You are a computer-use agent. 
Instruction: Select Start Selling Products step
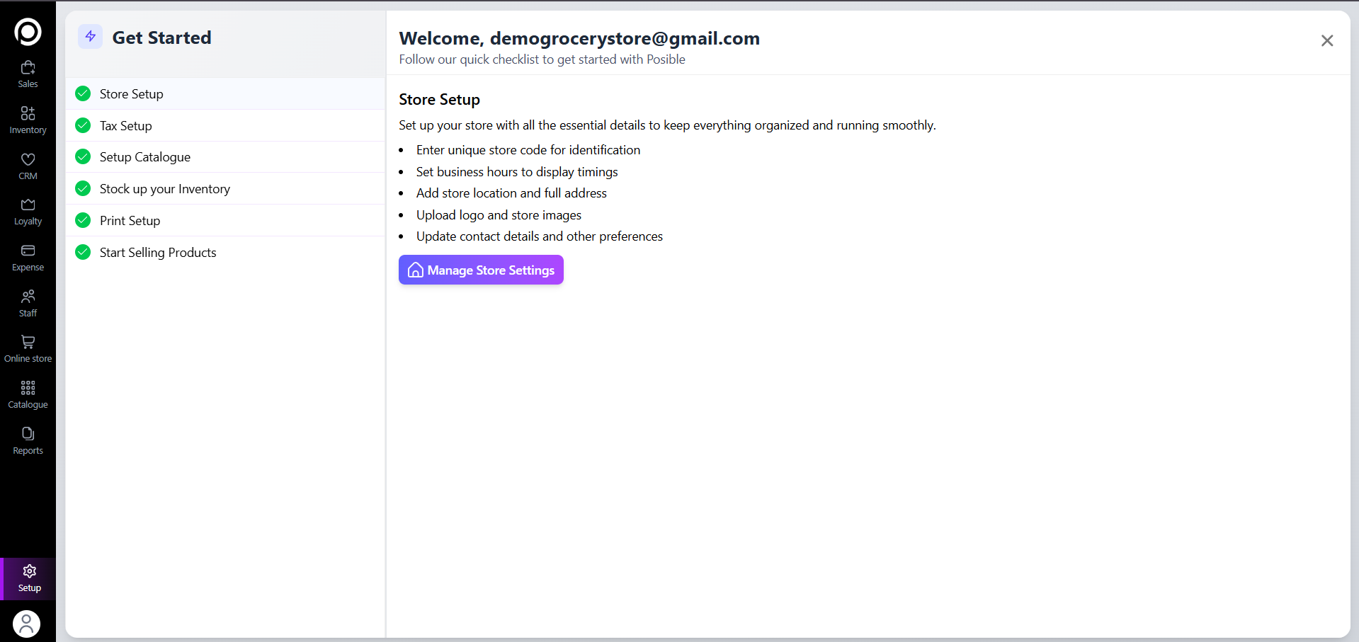click(158, 253)
